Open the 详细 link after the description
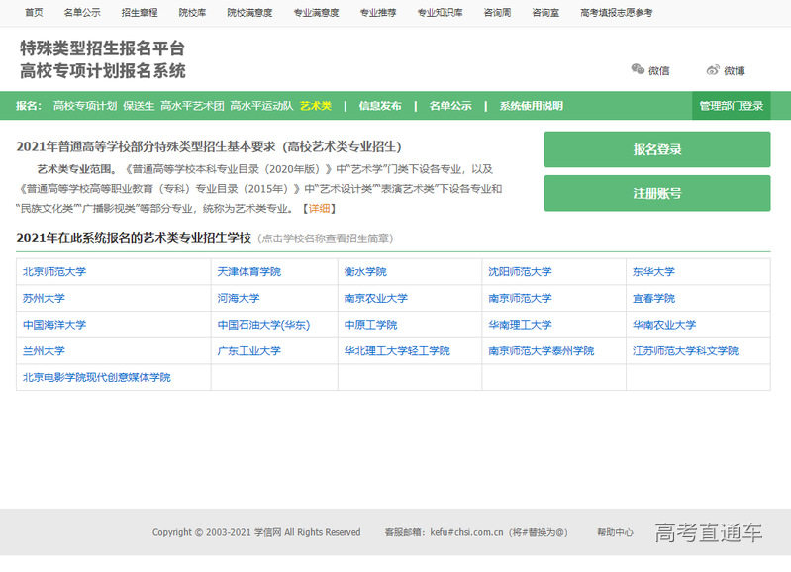This screenshot has height=572, width=791. pyautogui.click(x=320, y=208)
